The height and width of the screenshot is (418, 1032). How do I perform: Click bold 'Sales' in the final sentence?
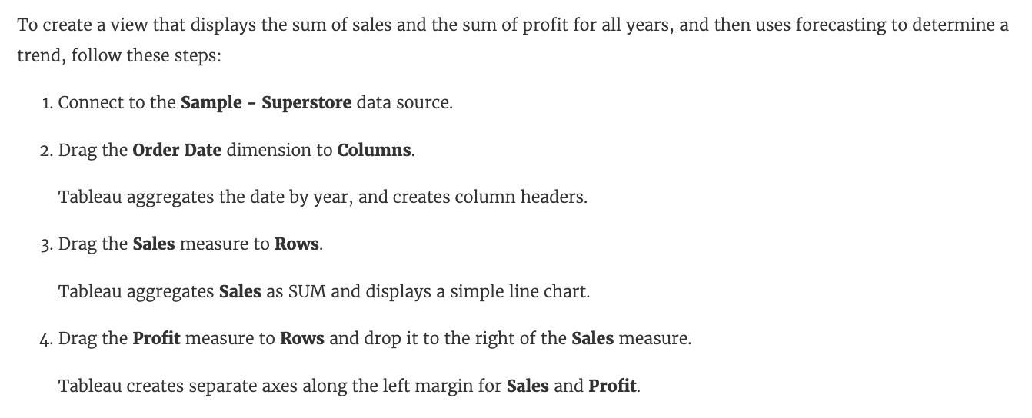pos(528,386)
